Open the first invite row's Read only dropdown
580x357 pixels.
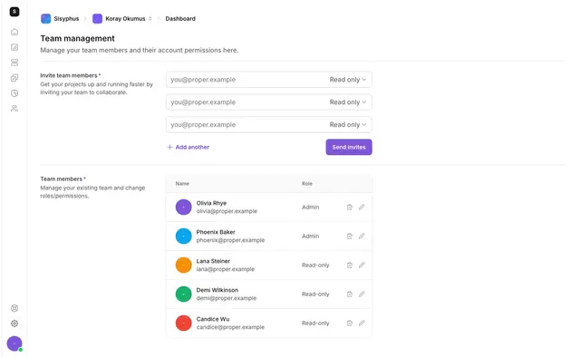(x=348, y=80)
